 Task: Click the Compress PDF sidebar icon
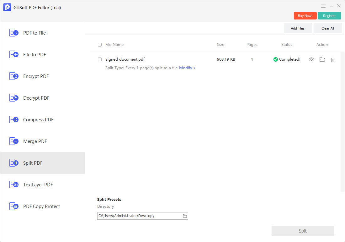tap(14, 120)
